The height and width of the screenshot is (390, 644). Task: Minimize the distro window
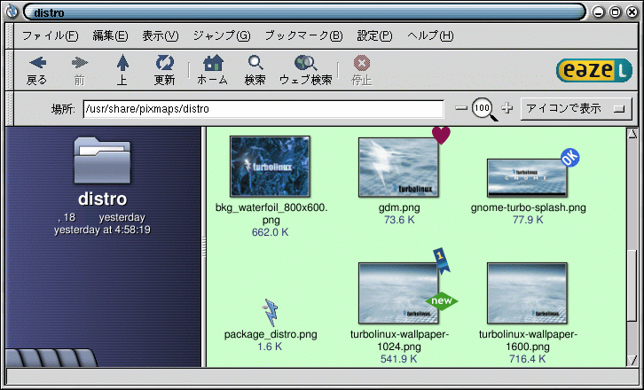[599, 12]
